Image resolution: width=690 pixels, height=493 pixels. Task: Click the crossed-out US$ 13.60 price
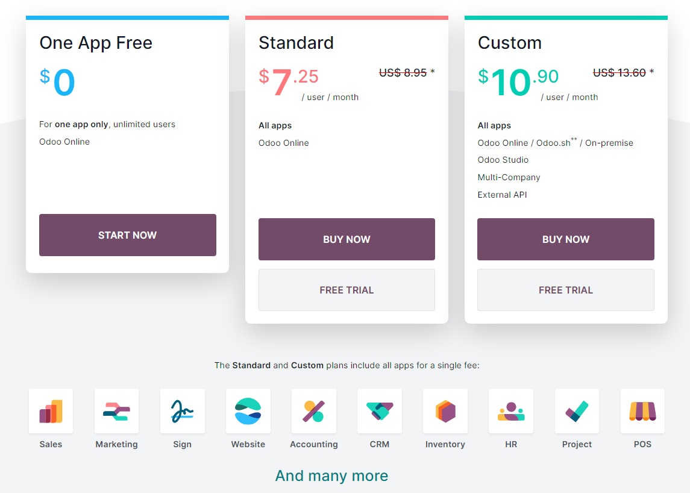(619, 73)
